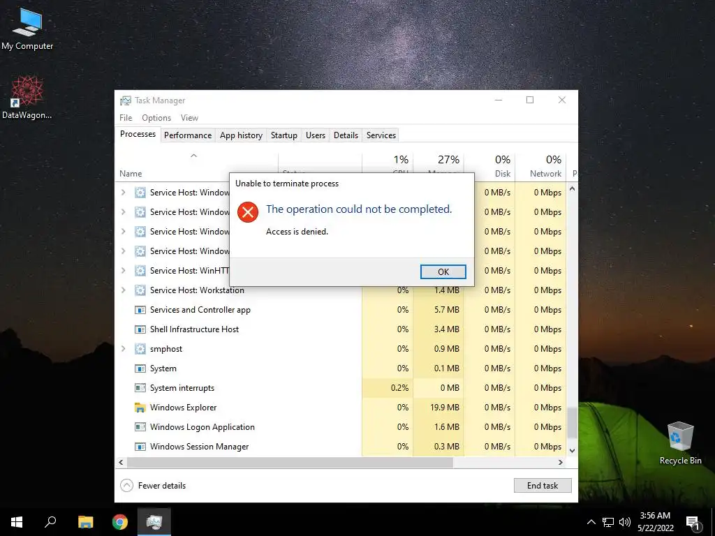Select the DataWagon desktop shortcut

pos(27,97)
